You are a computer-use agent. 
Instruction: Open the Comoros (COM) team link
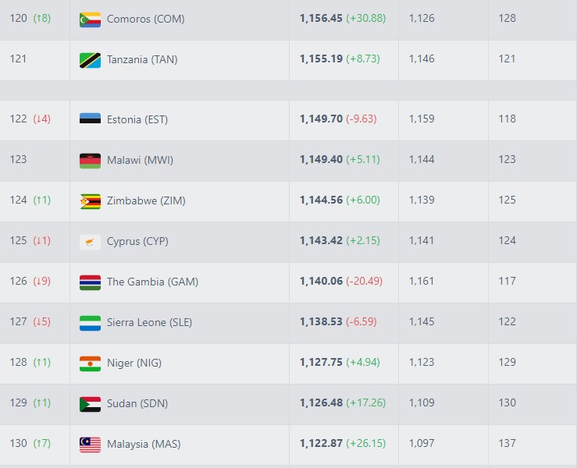tap(145, 19)
